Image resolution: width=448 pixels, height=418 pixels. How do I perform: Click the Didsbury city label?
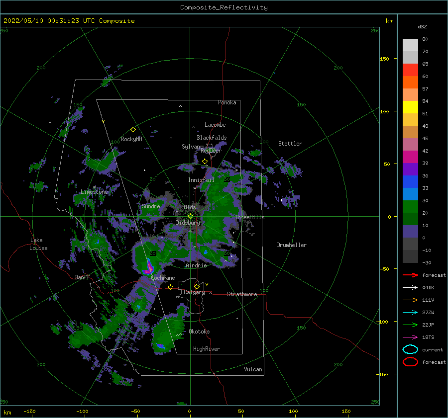(x=188, y=223)
